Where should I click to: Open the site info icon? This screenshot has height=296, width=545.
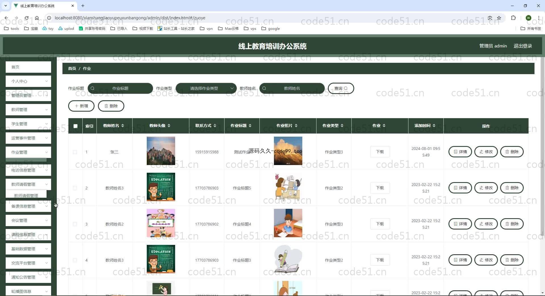(49, 18)
